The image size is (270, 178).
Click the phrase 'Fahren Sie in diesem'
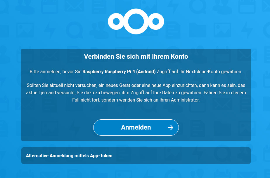(225, 93)
